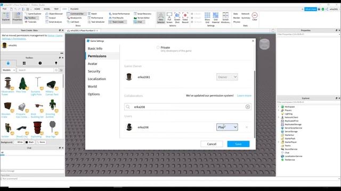
Task: Open Options settings page
Action: [94, 94]
